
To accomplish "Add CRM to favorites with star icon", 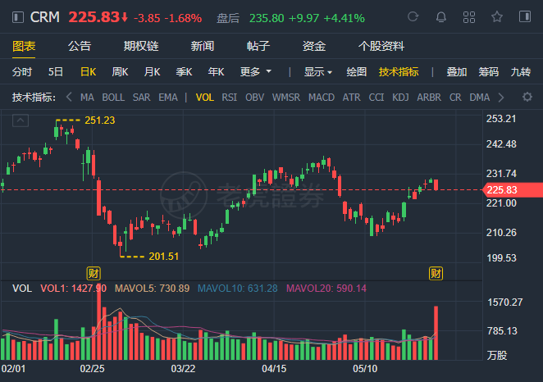I will click(497, 16).
